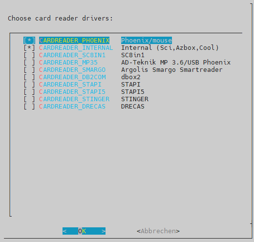Cancel with the Abbrechen button

click(x=158, y=231)
